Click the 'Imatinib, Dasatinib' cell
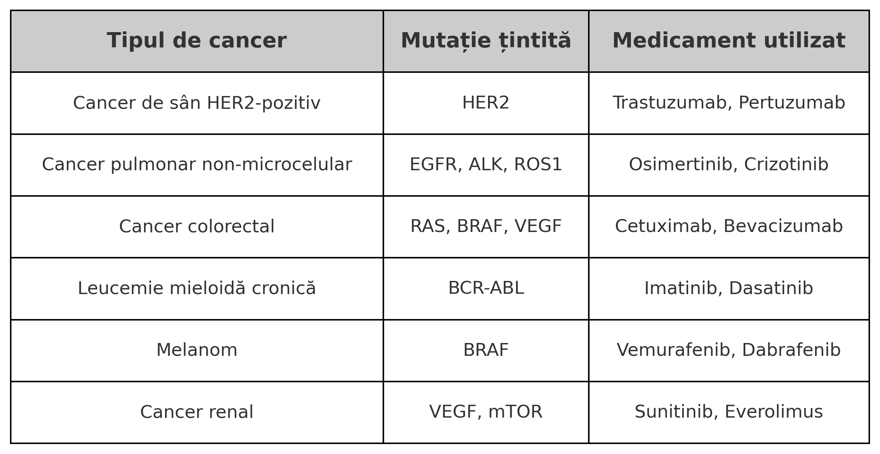880x454 pixels. coord(729,288)
